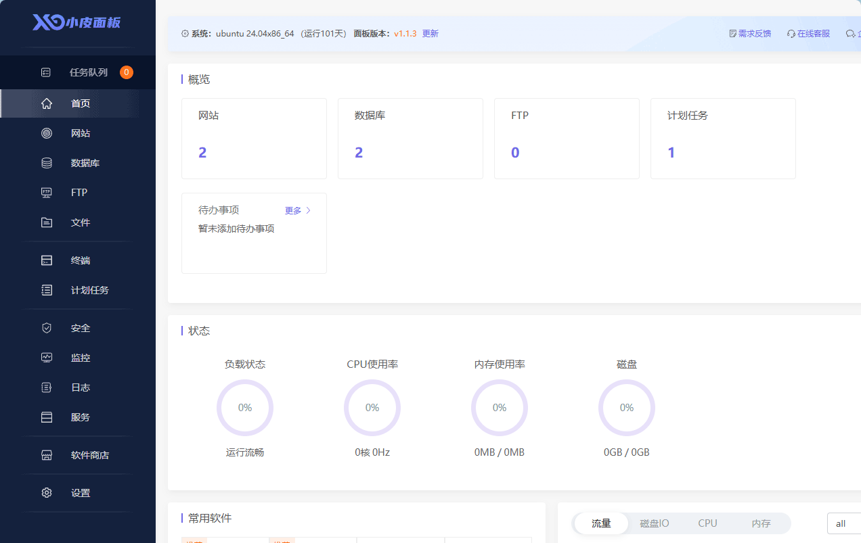Click the website target icon beside 网站
Screen dimensions: 861x543
point(47,133)
